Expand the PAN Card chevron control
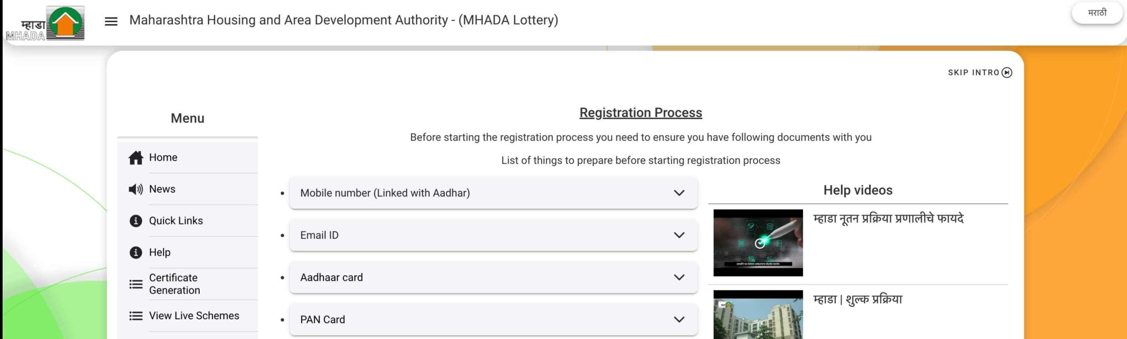The width and height of the screenshot is (1127, 339). click(678, 319)
